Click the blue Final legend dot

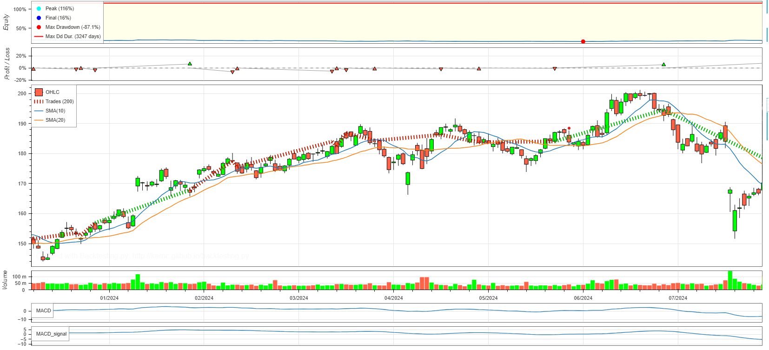pos(39,18)
